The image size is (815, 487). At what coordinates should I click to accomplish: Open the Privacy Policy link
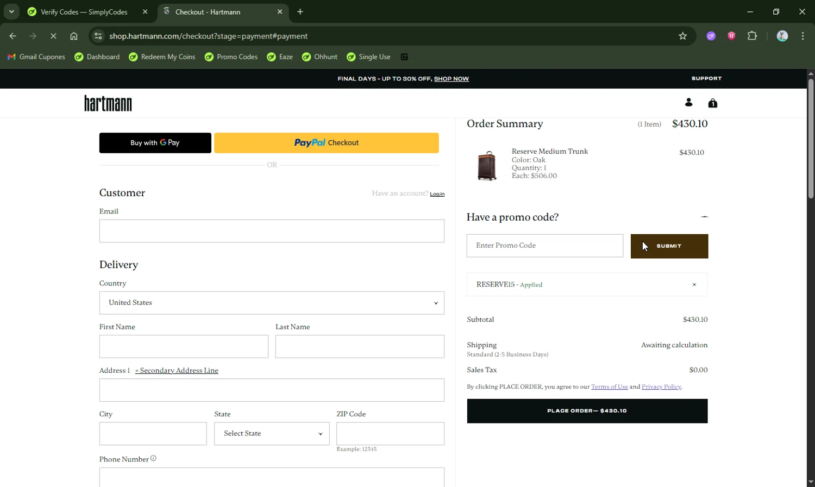[661, 387]
